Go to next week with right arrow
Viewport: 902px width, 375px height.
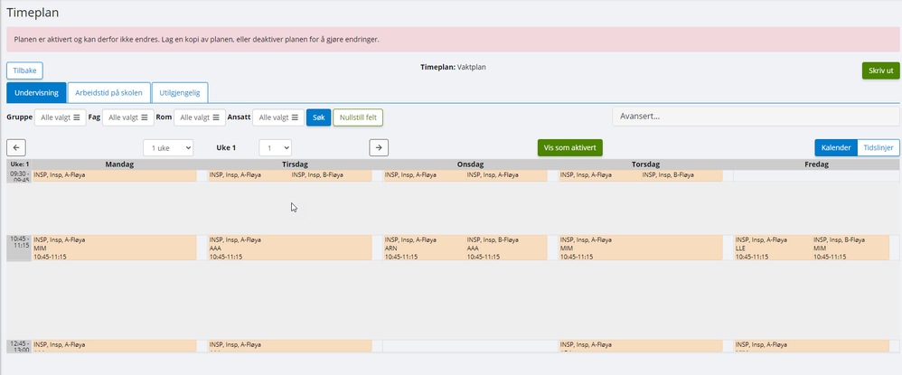click(x=379, y=148)
